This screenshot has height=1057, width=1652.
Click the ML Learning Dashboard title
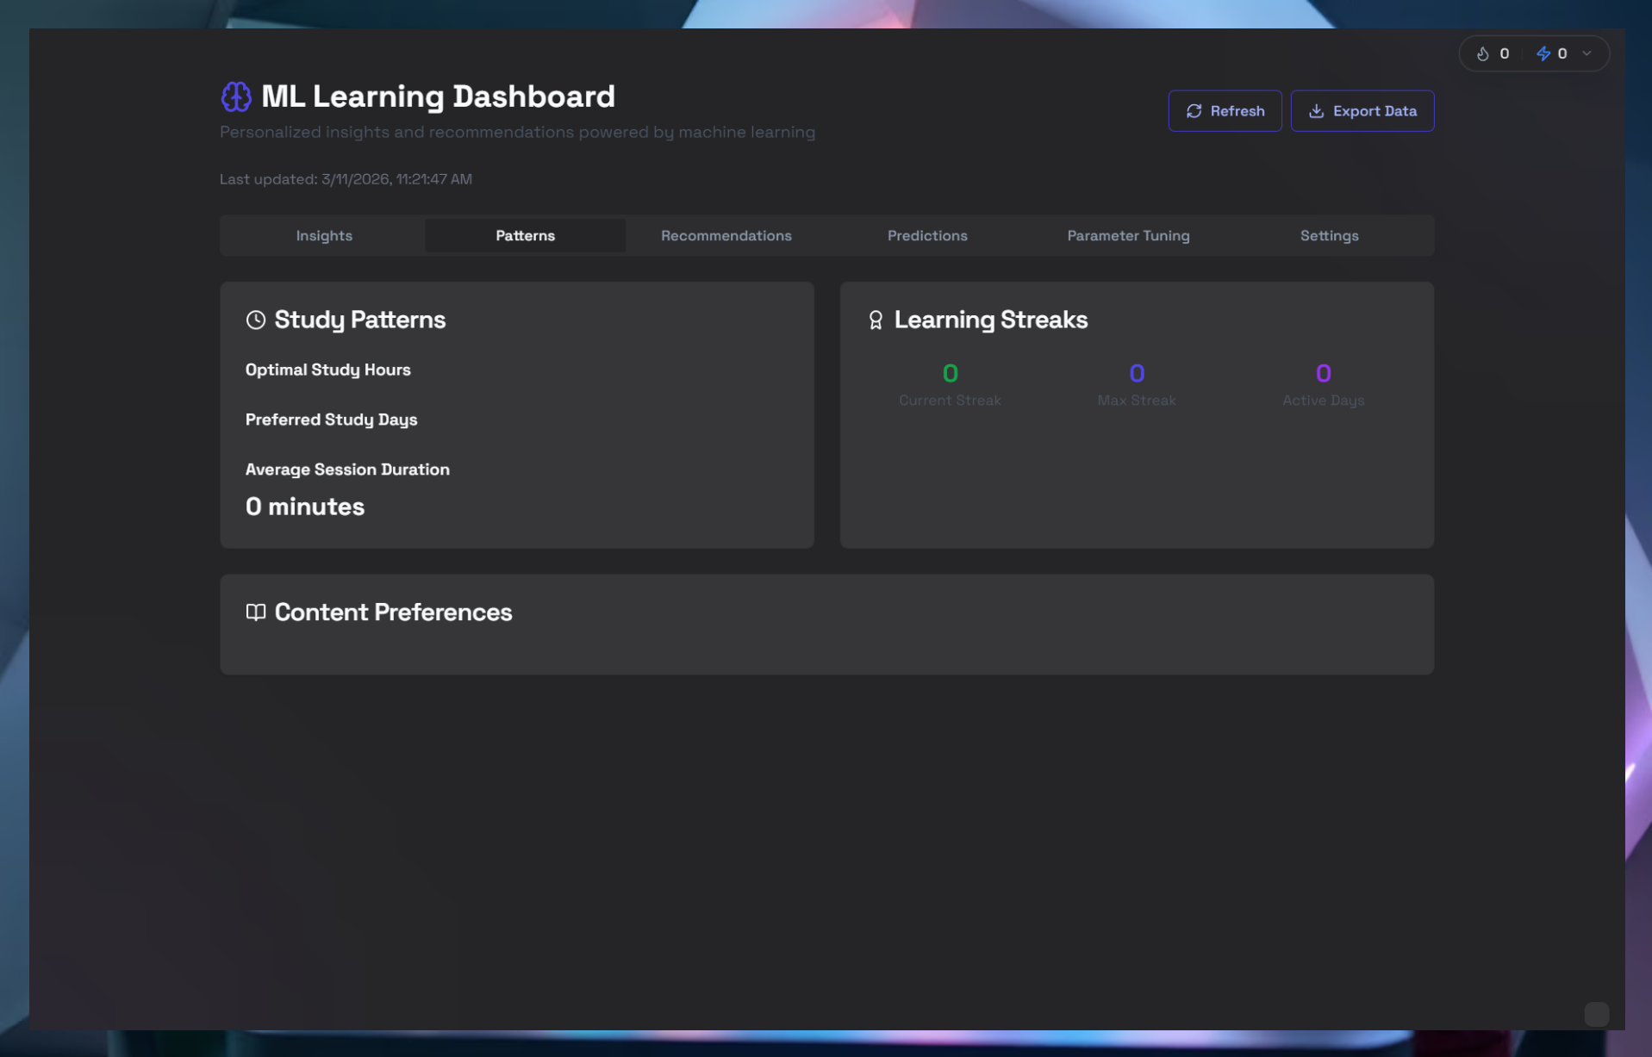pyautogui.click(x=438, y=96)
